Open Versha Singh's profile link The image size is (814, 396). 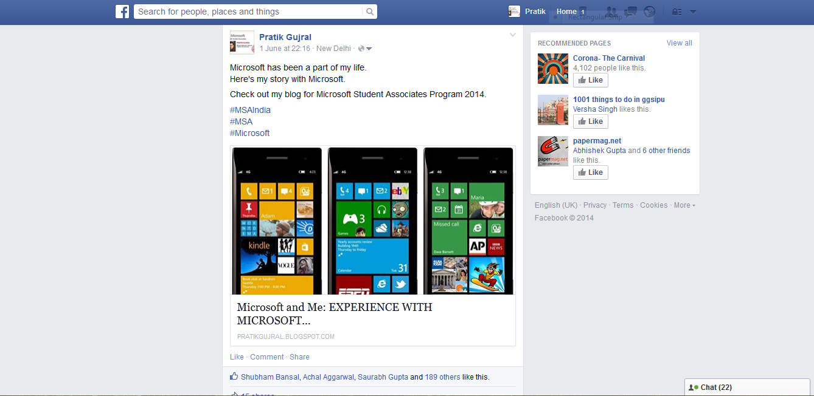(595, 109)
